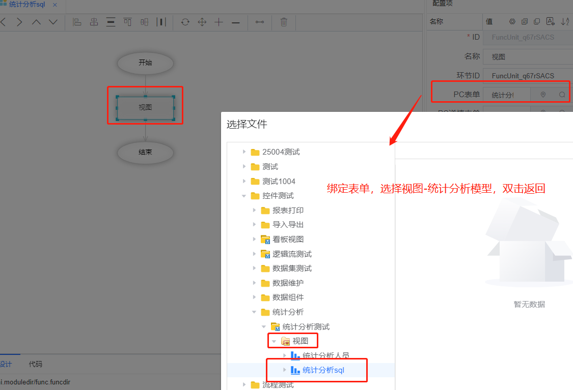Click the 名称 input field containing 视图
This screenshot has height=390, width=573.
(x=527, y=57)
